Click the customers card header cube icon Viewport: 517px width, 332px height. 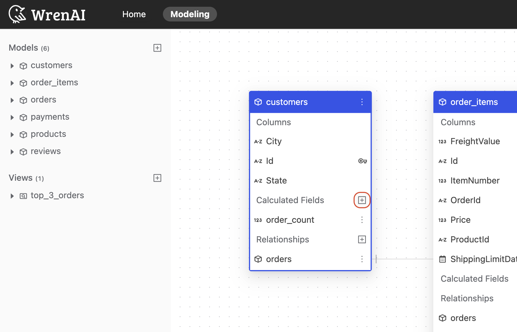tap(258, 102)
